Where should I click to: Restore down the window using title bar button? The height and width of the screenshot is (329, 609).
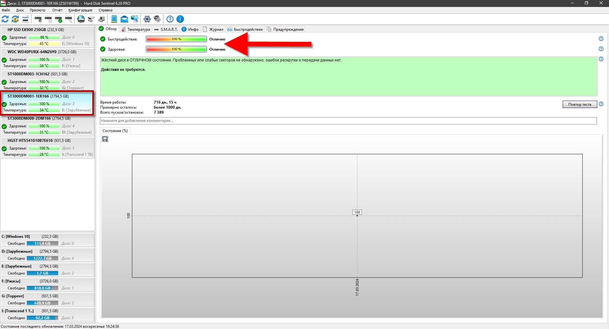(x=586, y=3)
